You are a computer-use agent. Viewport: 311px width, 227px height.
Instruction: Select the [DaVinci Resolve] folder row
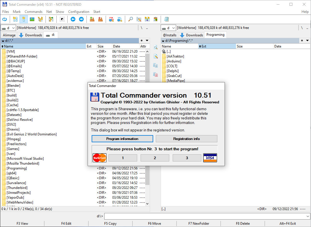pos(73,120)
